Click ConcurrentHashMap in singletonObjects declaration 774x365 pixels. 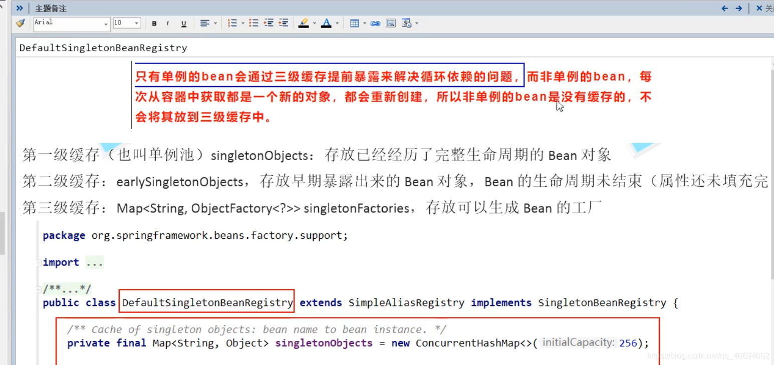(467, 343)
